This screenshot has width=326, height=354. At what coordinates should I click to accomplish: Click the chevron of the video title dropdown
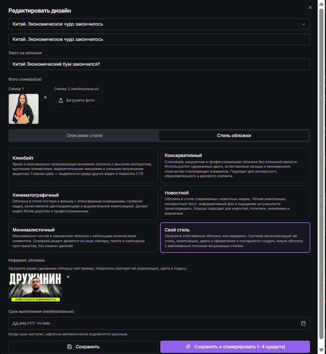pyautogui.click(x=303, y=24)
